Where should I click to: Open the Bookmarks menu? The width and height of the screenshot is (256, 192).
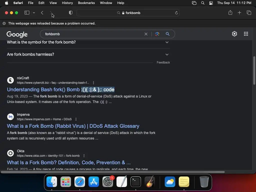pos(86,3)
